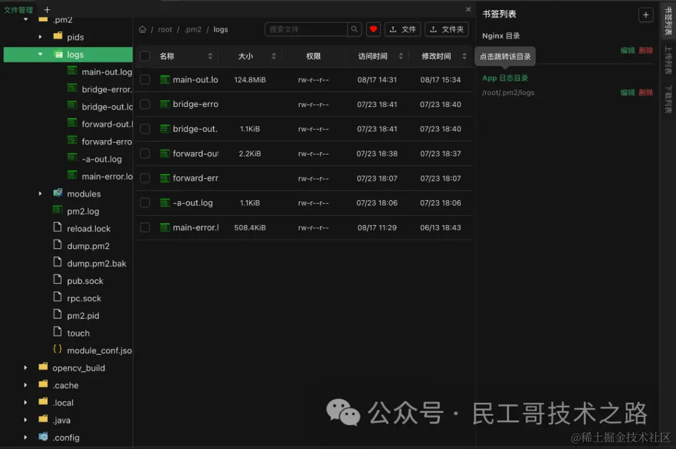
Task: Click the upload icon inside the 文件 button
Action: (392, 29)
